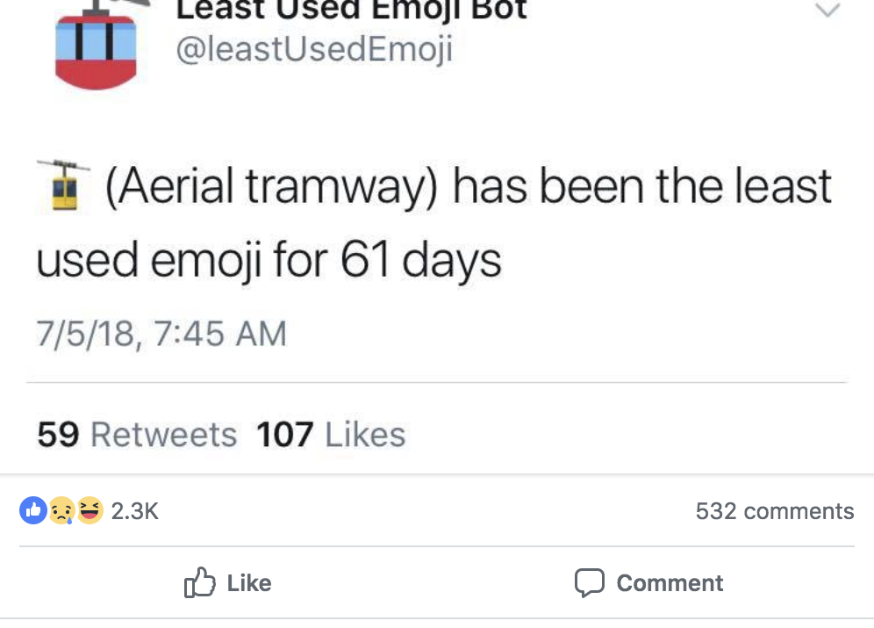Click the blue thumbs-up reaction icon
The image size is (874, 628).
click(x=33, y=511)
